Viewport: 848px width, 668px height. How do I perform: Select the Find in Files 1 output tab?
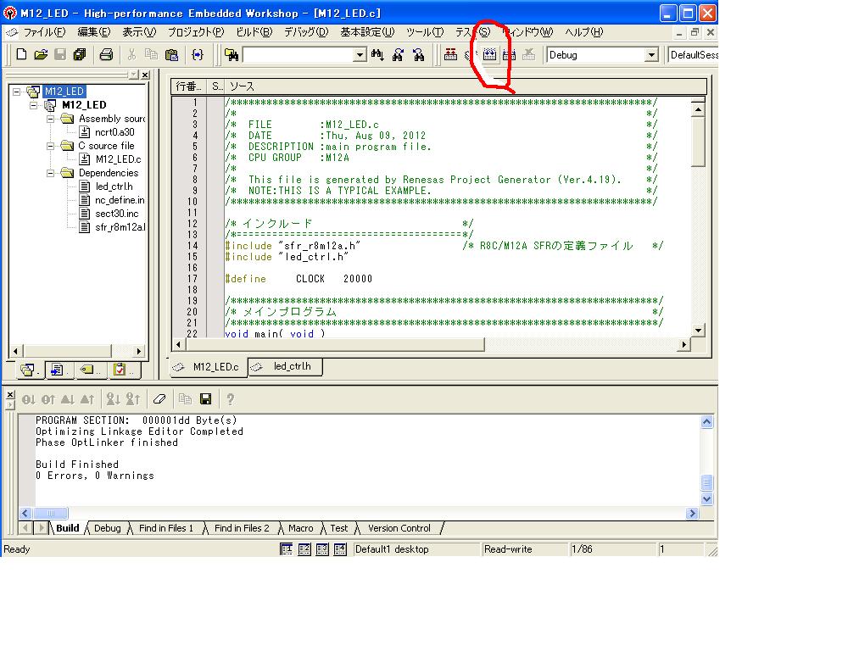coord(165,528)
